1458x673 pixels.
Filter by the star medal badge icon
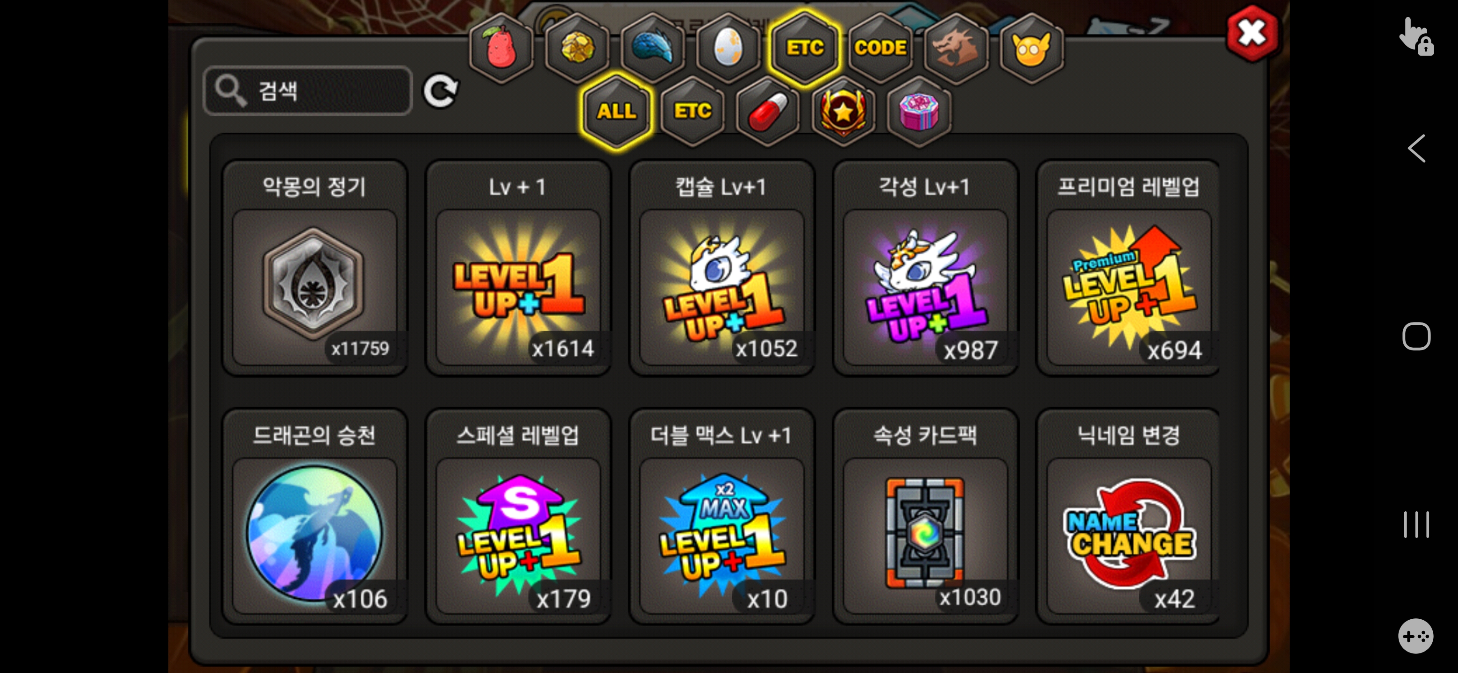tap(843, 110)
